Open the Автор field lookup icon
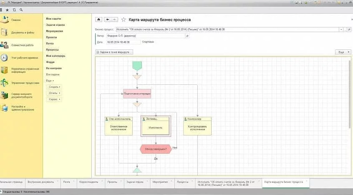The image size is (353, 195). (x=187, y=36)
